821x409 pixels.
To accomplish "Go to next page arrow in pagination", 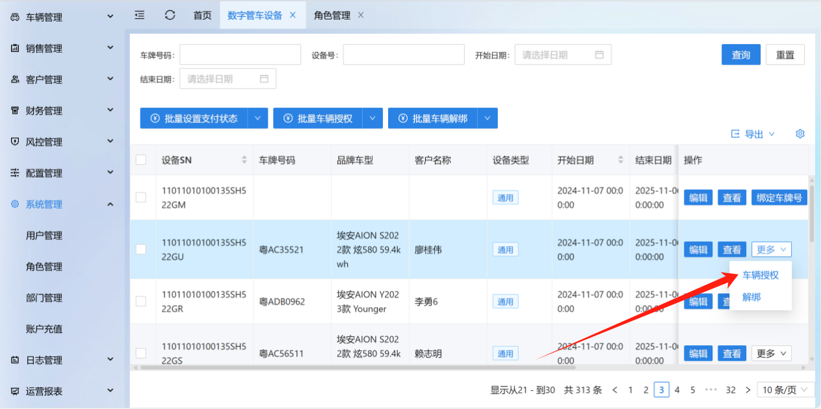I will pyautogui.click(x=748, y=389).
